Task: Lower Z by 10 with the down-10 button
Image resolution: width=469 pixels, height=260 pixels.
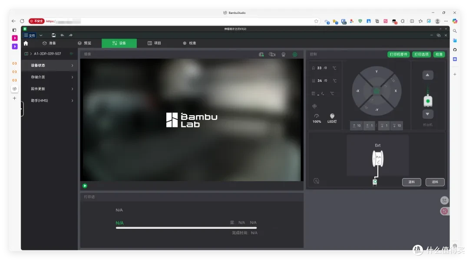Action: [396, 126]
